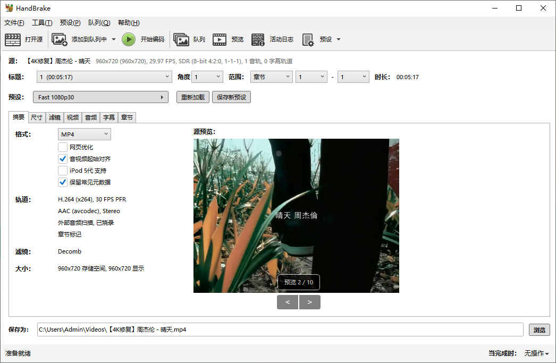This screenshot has width=556, height=363.
Task: Enable the 网页优化 checkbox
Action: tap(63, 147)
